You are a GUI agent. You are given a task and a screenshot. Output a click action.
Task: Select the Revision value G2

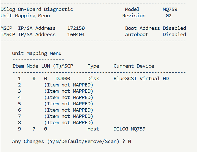pos(169,16)
